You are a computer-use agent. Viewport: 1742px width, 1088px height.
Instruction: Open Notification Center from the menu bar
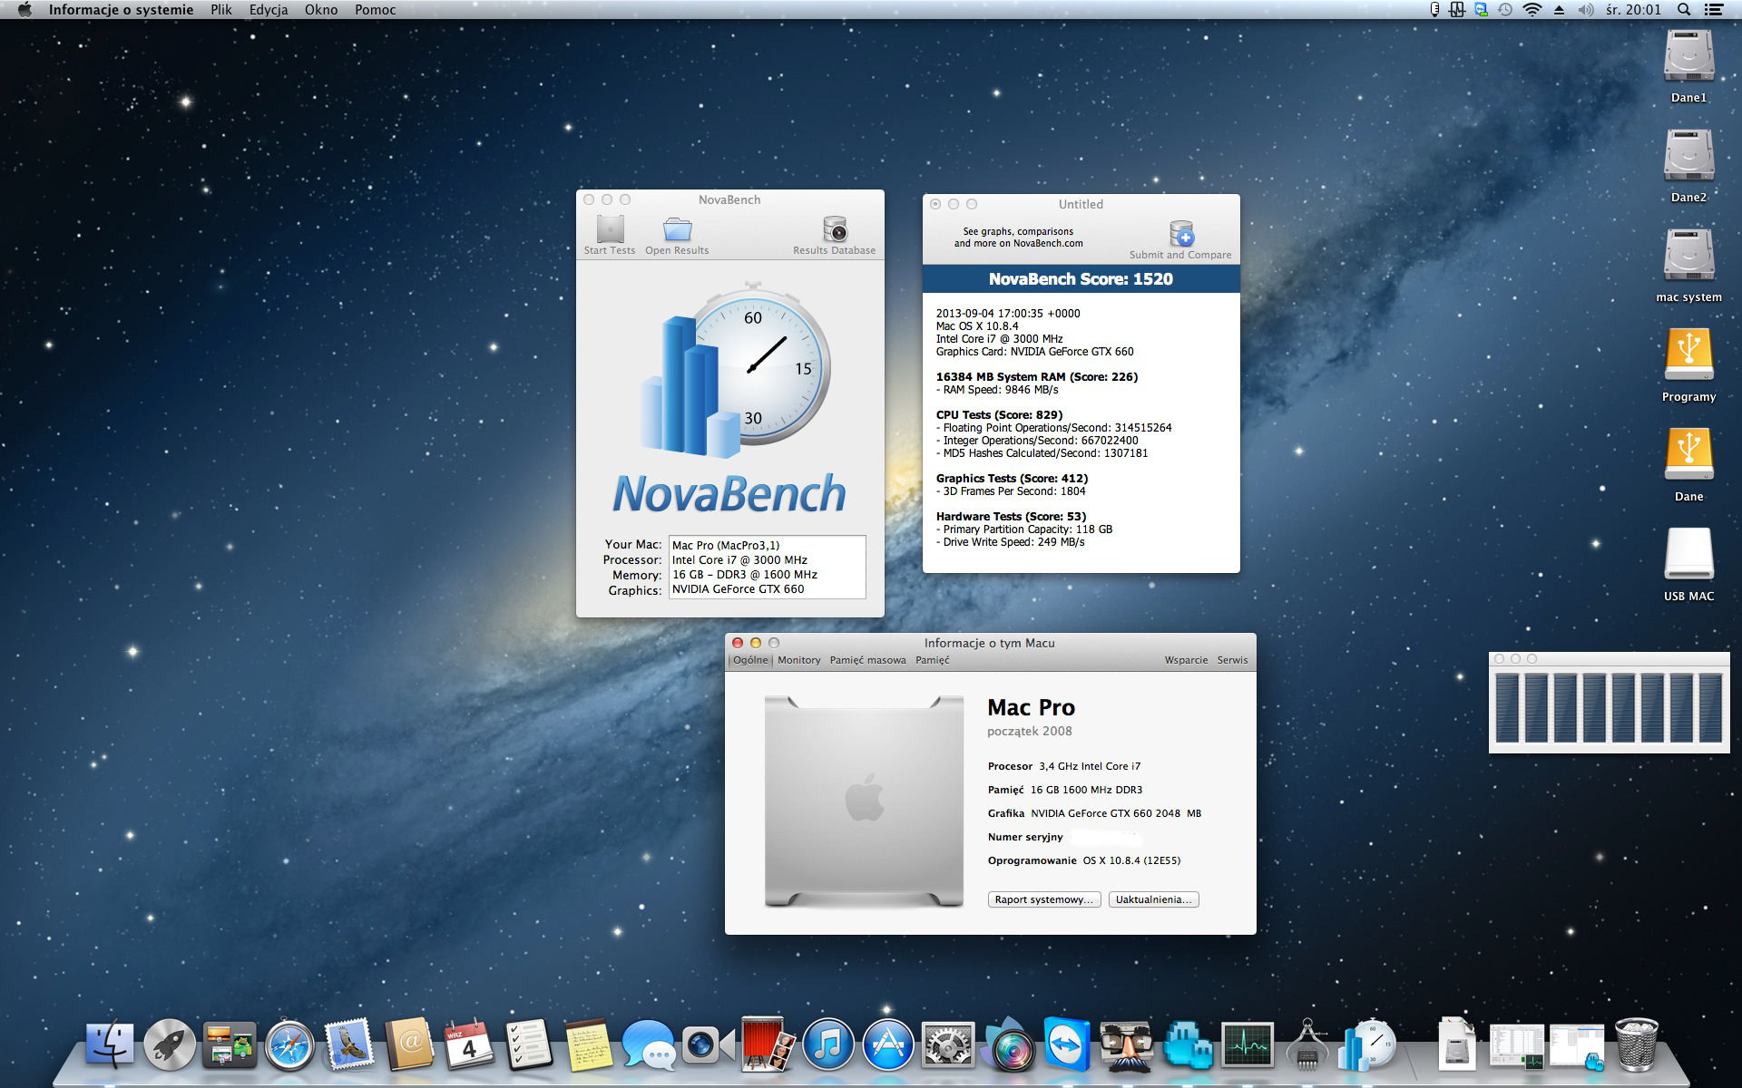click(1714, 10)
